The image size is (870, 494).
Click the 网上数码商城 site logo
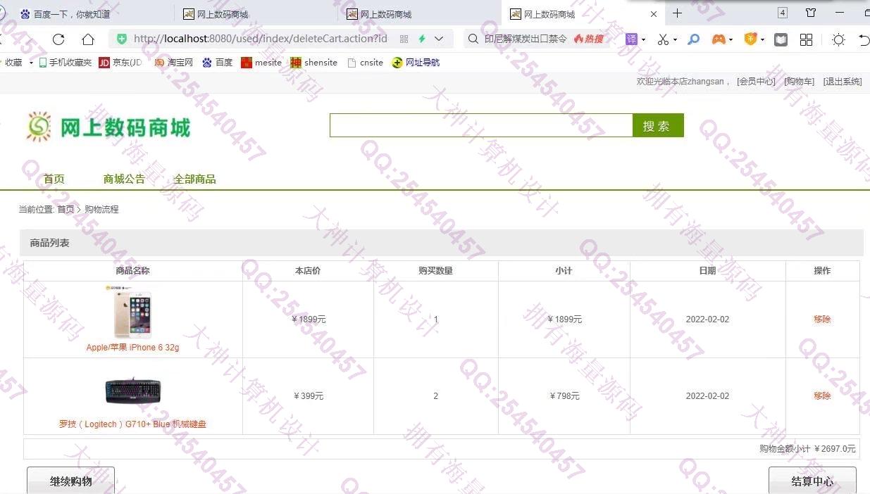click(108, 127)
